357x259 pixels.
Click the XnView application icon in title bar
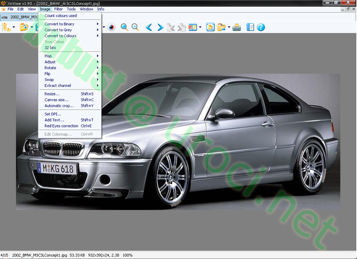click(x=3, y=3)
